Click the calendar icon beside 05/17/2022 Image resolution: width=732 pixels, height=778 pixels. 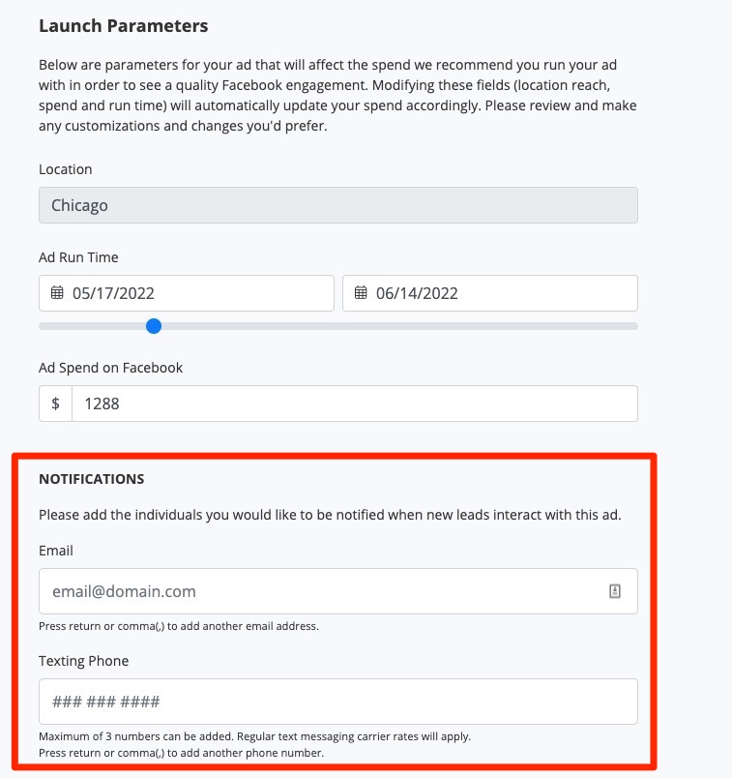(x=57, y=293)
